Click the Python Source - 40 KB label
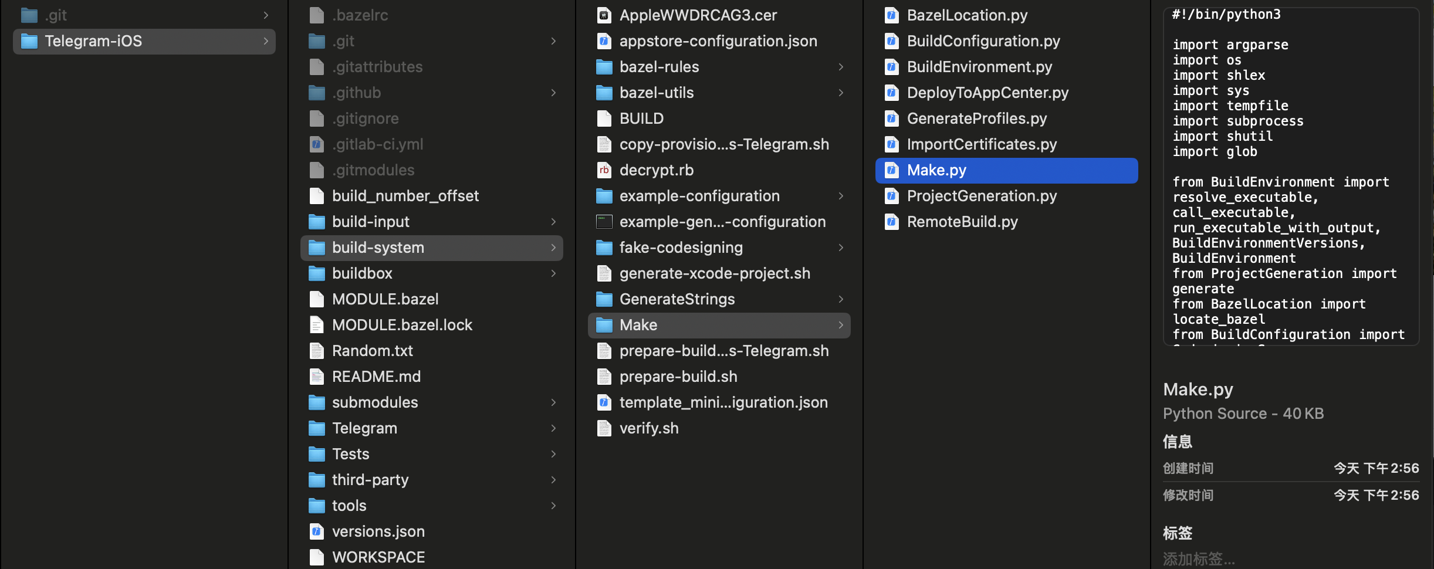This screenshot has width=1434, height=569. pyautogui.click(x=1243, y=414)
